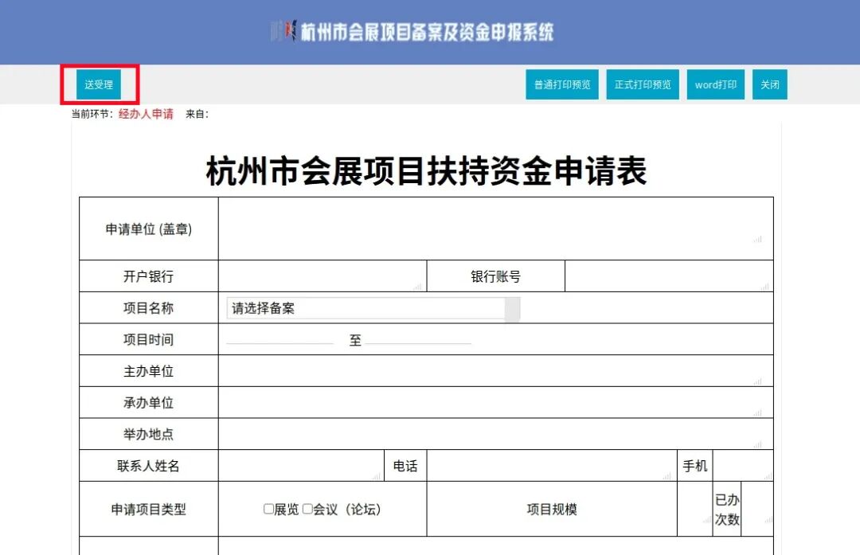Image resolution: width=860 pixels, height=555 pixels.
Task: Click the 承办单位 input field
Action: coord(494,402)
